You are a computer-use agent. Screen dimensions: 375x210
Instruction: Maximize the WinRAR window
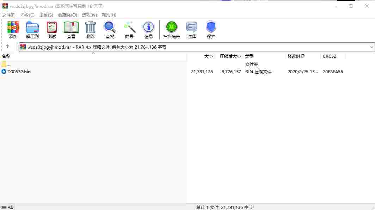(x=351, y=6)
